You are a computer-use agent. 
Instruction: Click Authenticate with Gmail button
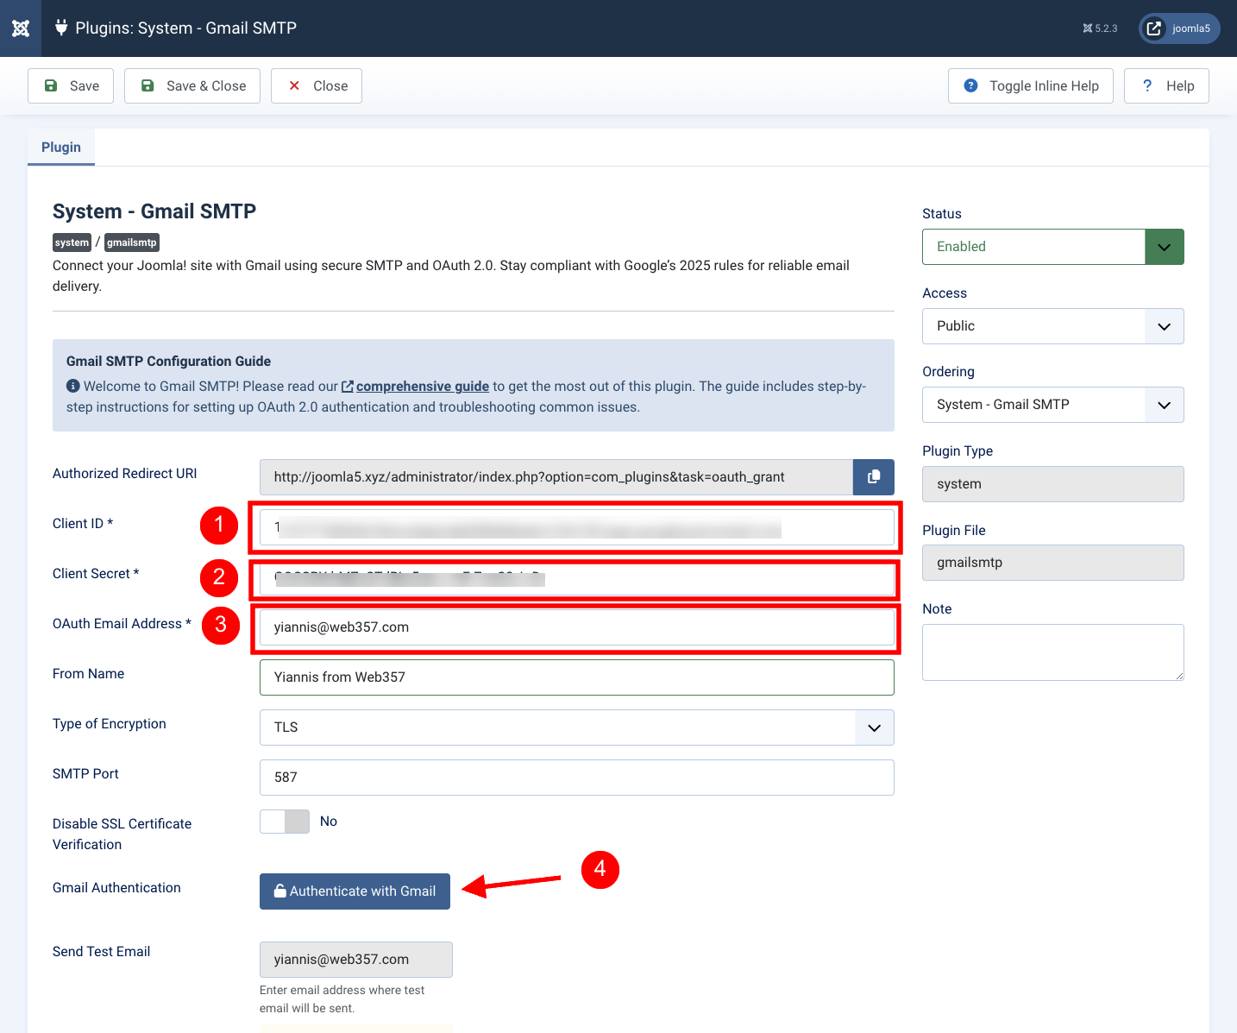(355, 891)
